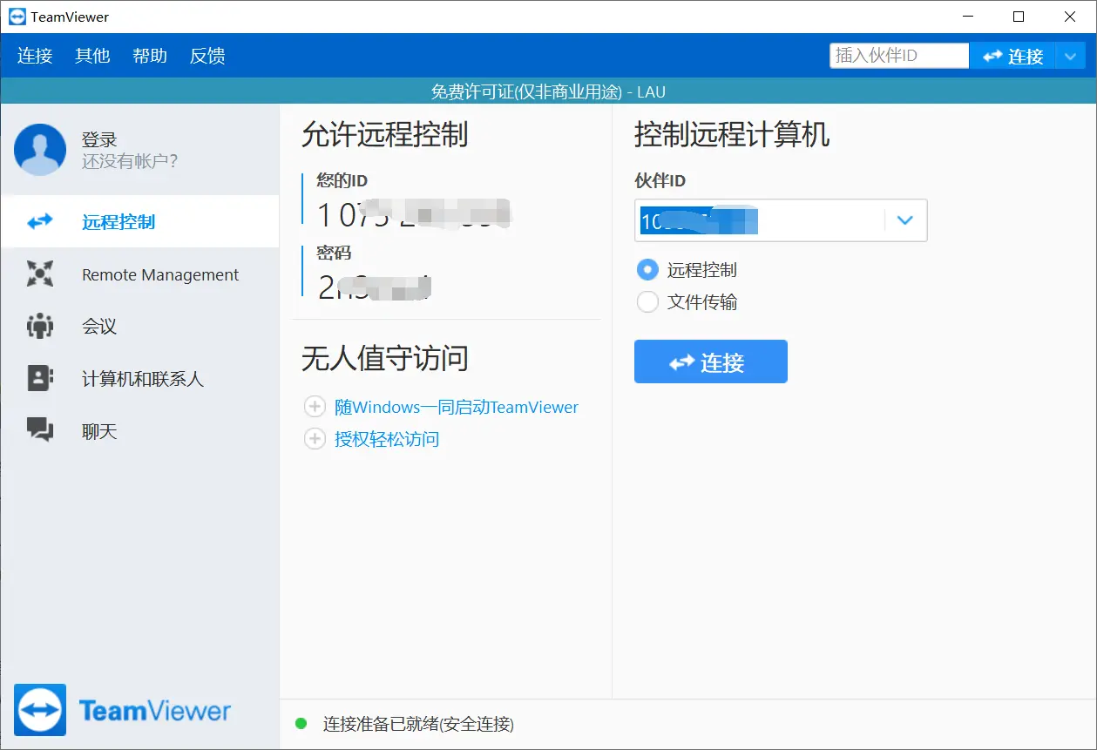Viewport: 1097px width, 750px height.
Task: Click the large blue 连接 button
Action: [x=711, y=361]
